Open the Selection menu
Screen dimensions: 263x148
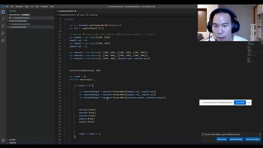coord(19,7)
